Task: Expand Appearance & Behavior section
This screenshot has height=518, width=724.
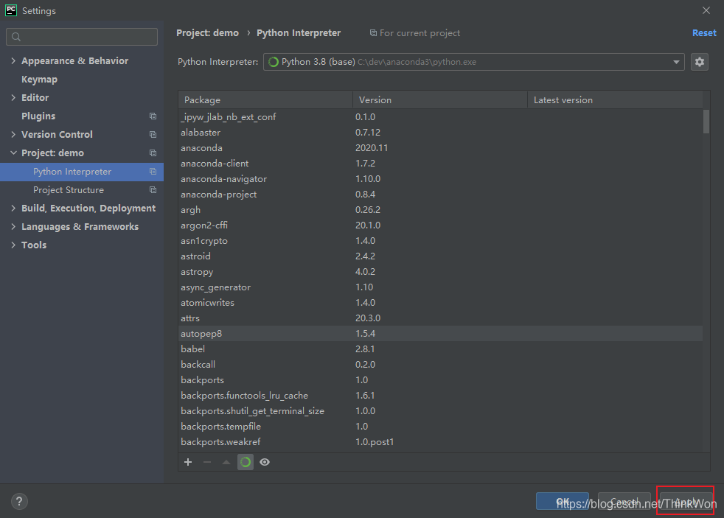Action: pyautogui.click(x=13, y=61)
